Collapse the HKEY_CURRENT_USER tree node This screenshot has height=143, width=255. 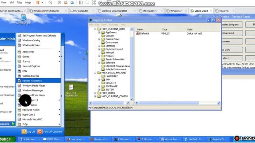(95, 29)
